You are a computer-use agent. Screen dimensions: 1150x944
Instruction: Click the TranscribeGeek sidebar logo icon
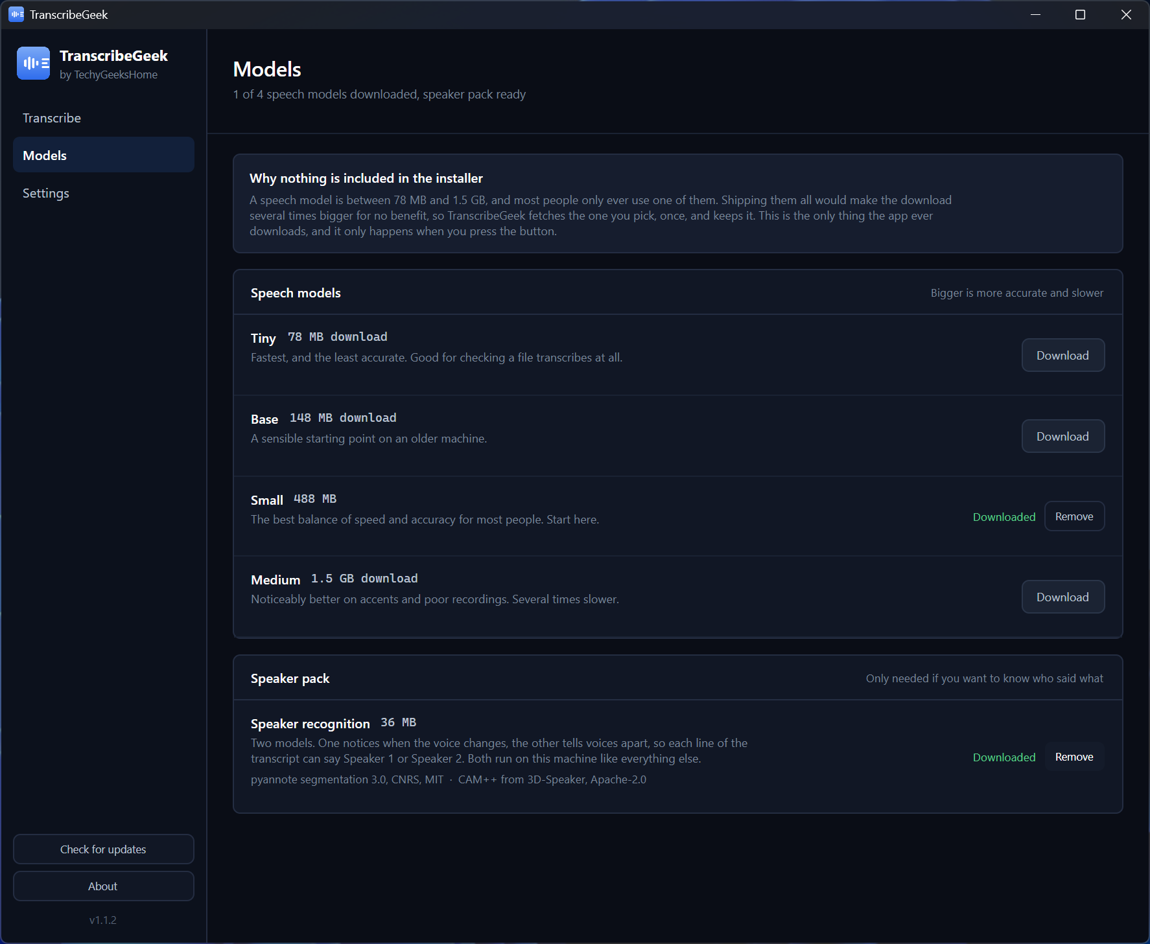pos(33,63)
